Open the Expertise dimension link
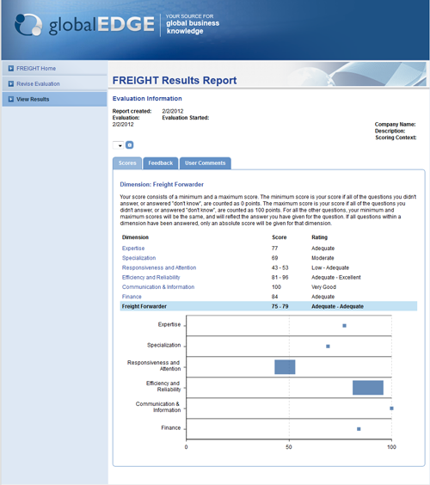The height and width of the screenshot is (485, 430). [x=133, y=249]
